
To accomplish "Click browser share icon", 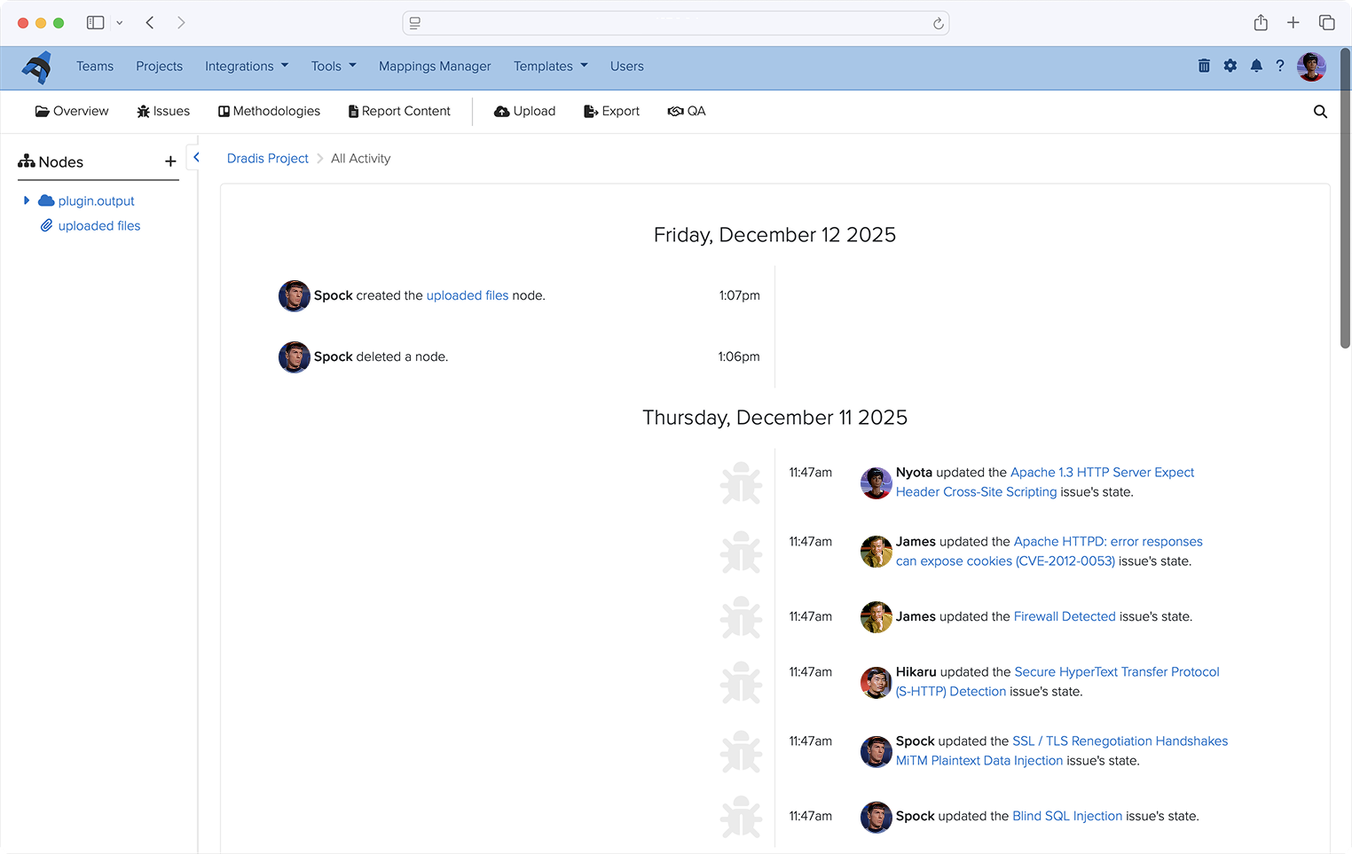I will pos(1261,22).
